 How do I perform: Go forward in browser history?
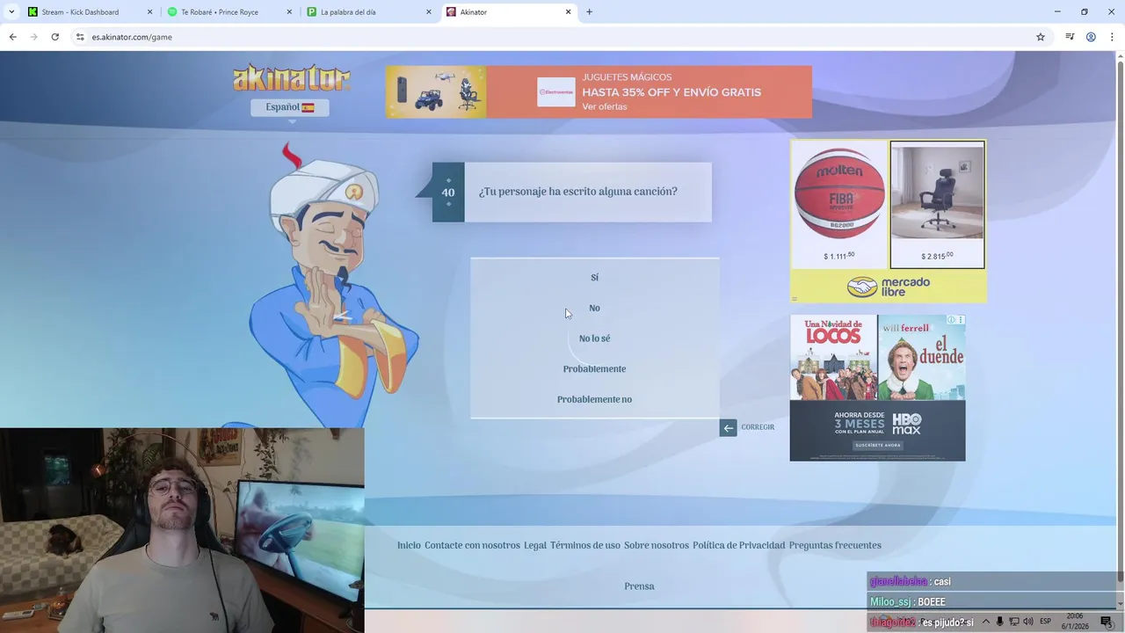coord(33,37)
